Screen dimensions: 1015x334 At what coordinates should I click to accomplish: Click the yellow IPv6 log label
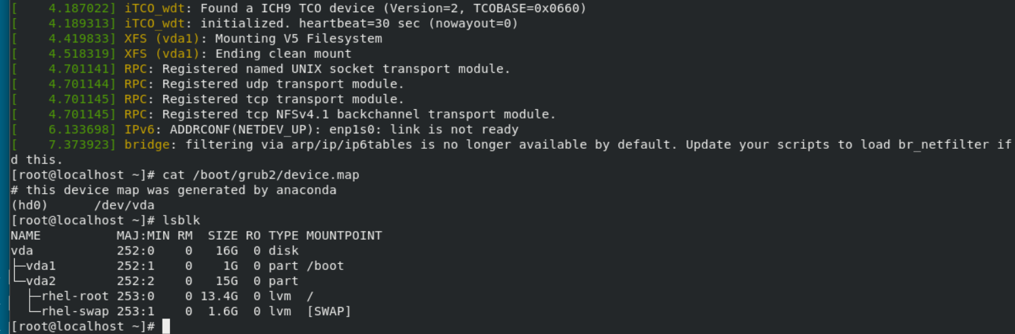click(140, 130)
